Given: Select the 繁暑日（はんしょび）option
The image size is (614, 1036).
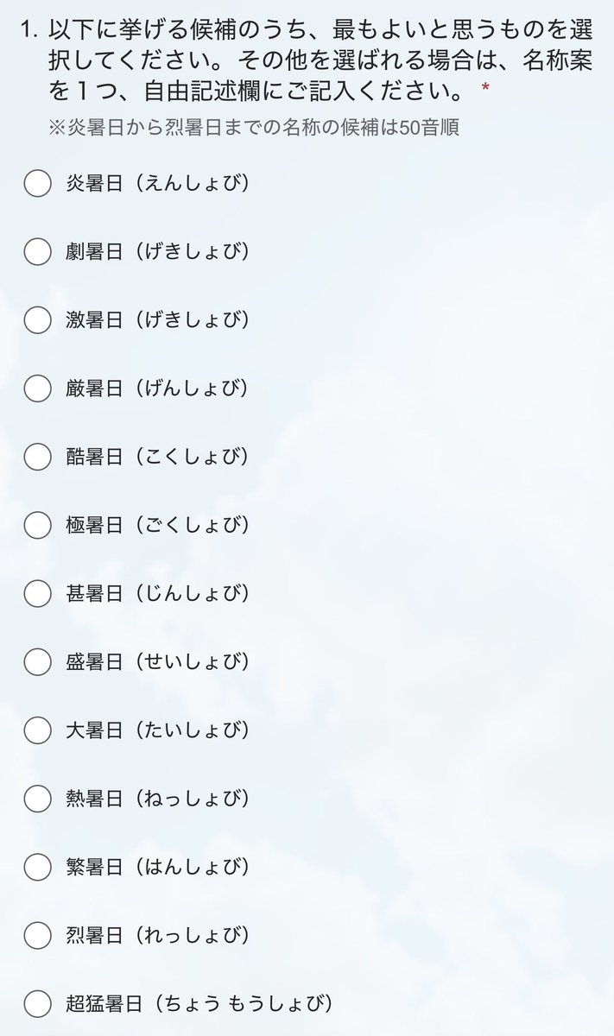Looking at the screenshot, I should pos(37,867).
